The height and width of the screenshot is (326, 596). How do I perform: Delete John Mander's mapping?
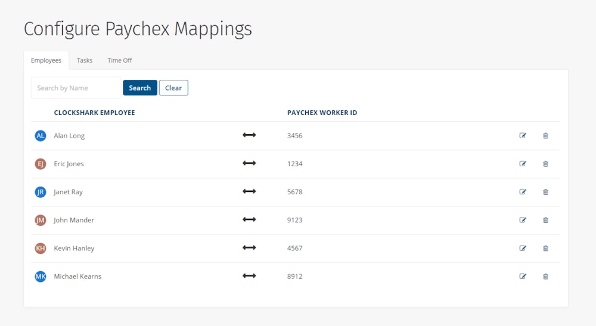(x=545, y=220)
